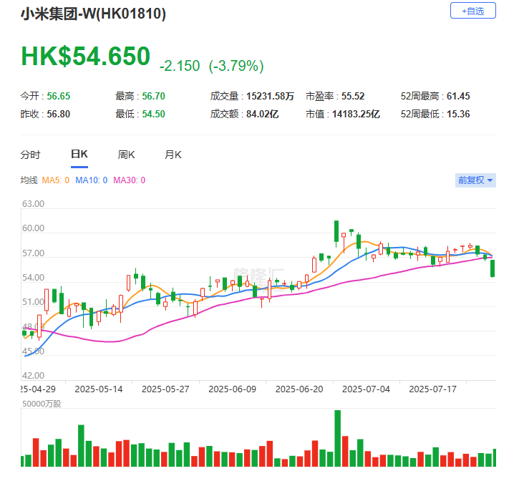Click the 均线 moving average legend label
519x481 pixels.
click(29, 180)
